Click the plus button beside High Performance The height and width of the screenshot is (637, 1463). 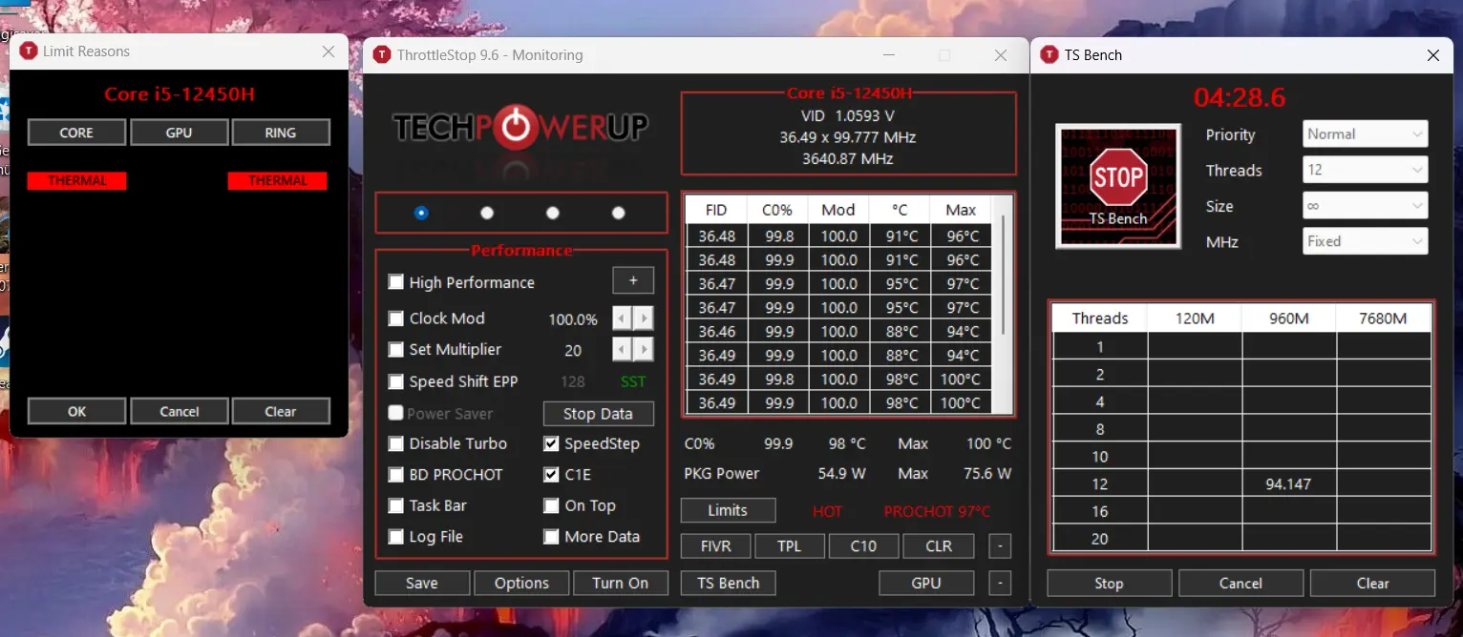point(633,280)
